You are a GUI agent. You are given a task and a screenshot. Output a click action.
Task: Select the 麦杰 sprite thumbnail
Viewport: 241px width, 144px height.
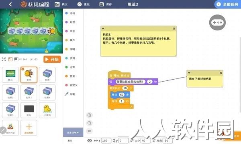29,75
